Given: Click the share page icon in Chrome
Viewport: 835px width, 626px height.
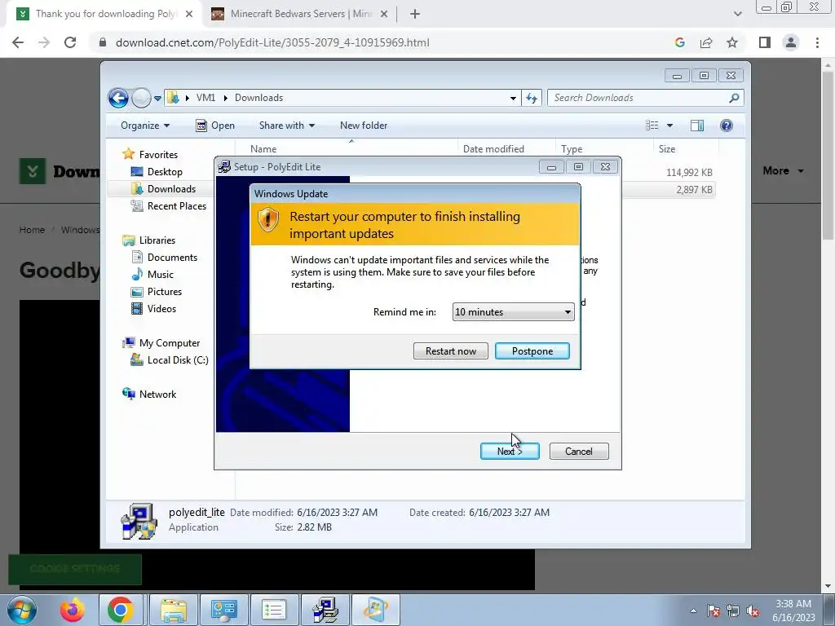Looking at the screenshot, I should (706, 42).
